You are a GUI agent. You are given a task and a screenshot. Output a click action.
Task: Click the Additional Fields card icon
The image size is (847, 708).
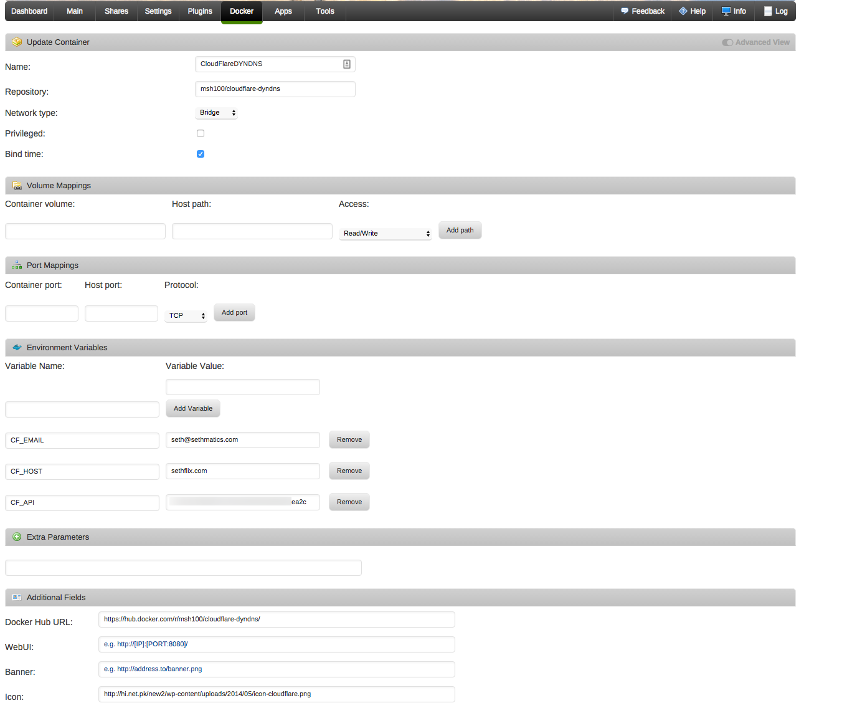pos(17,598)
